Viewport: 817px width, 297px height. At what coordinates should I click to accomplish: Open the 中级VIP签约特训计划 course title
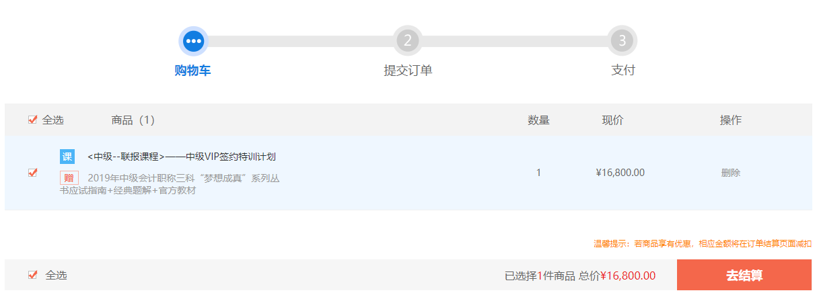[181, 157]
